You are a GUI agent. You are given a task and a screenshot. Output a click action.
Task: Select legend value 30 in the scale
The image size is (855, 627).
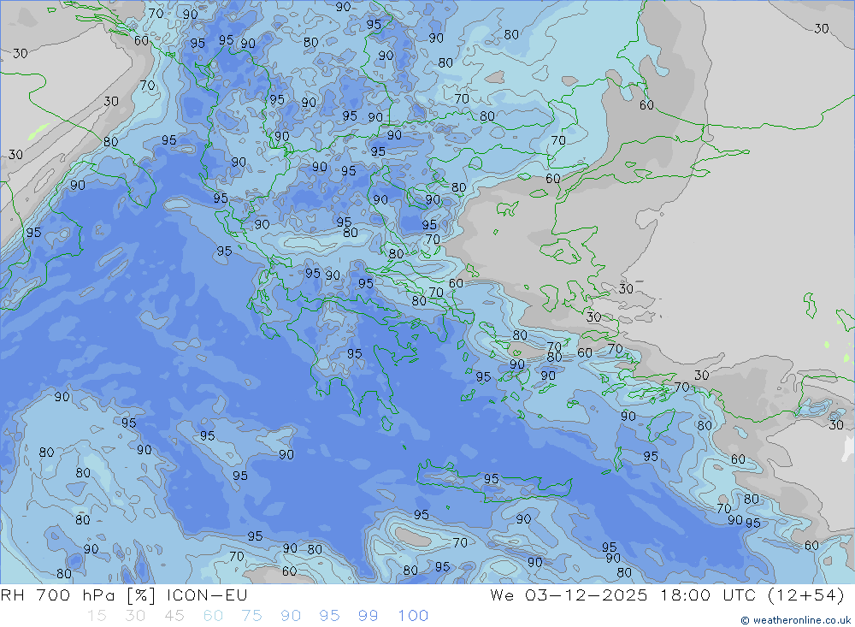pyautogui.click(x=136, y=616)
